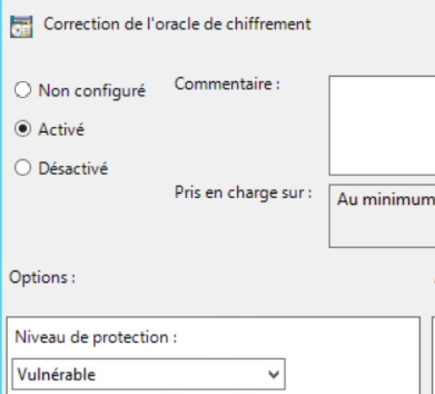
Task: Click the "Options :" heading
Action: pyautogui.click(x=42, y=277)
